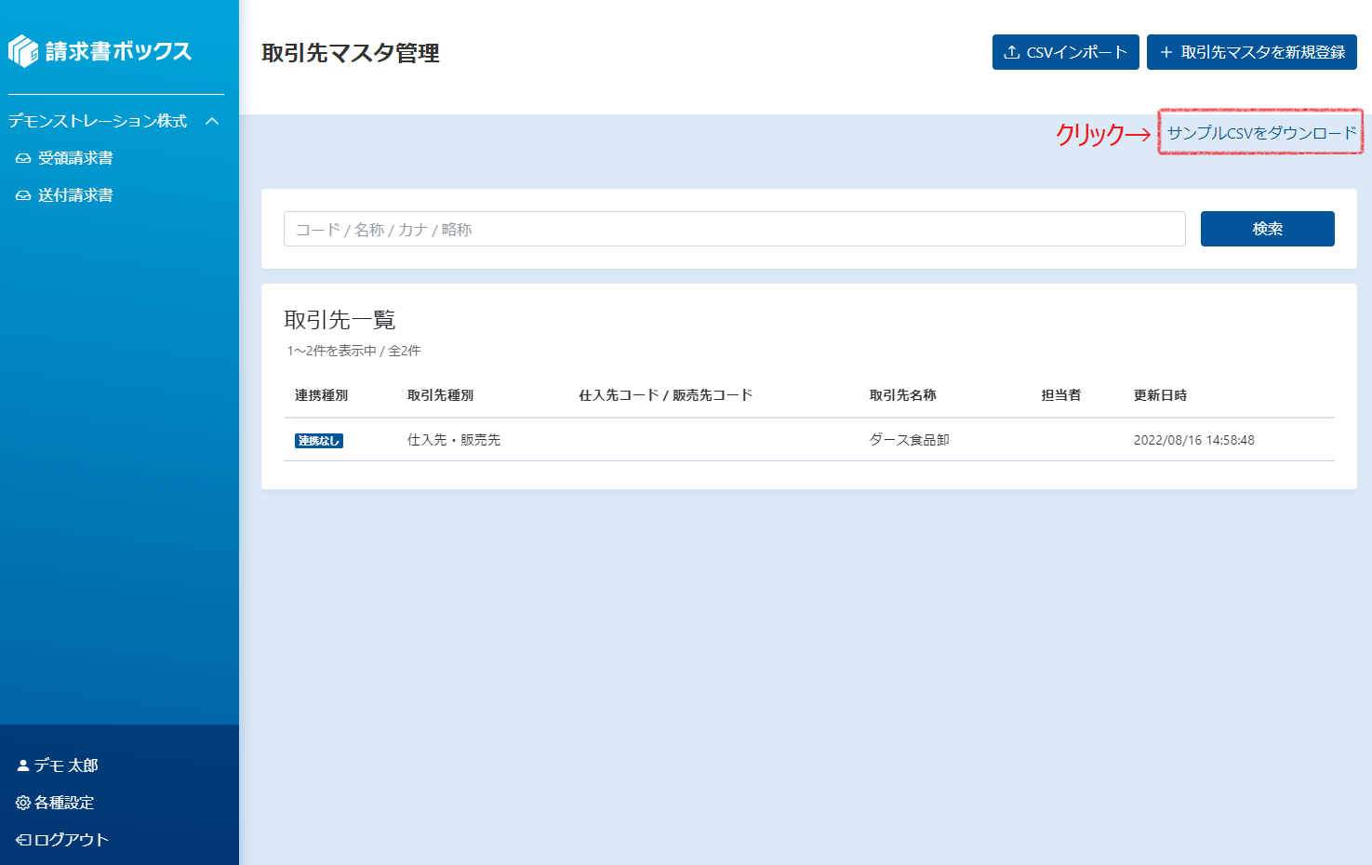
Task: Click the logout arrow icon
Action: point(23,840)
